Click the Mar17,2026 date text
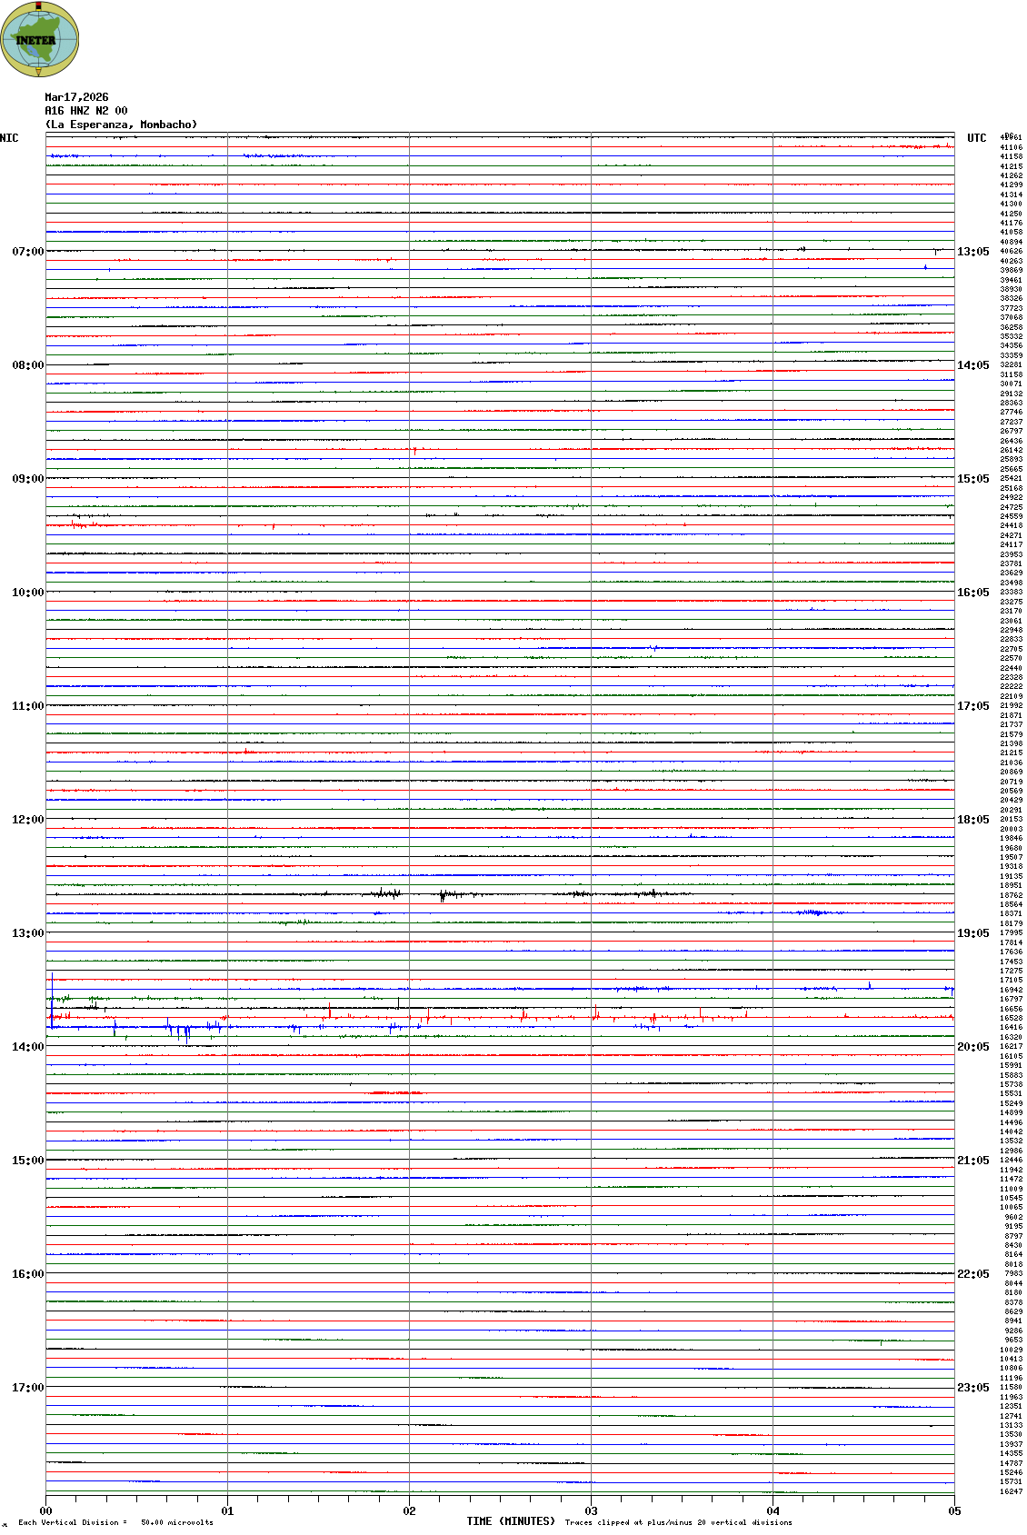This screenshot has height=1535, width=1027. [76, 97]
